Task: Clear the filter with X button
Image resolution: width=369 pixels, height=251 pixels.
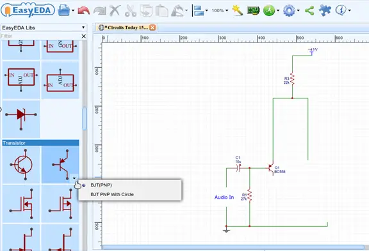Action: [83, 36]
